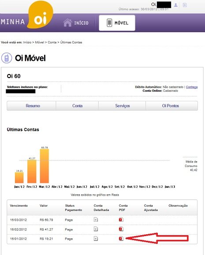Viewport: 205px width, 255px height.
Task: Click the Valor column header
Action: [44, 206]
